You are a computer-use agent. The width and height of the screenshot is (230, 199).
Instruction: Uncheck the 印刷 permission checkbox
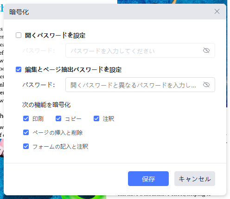(x=26, y=118)
